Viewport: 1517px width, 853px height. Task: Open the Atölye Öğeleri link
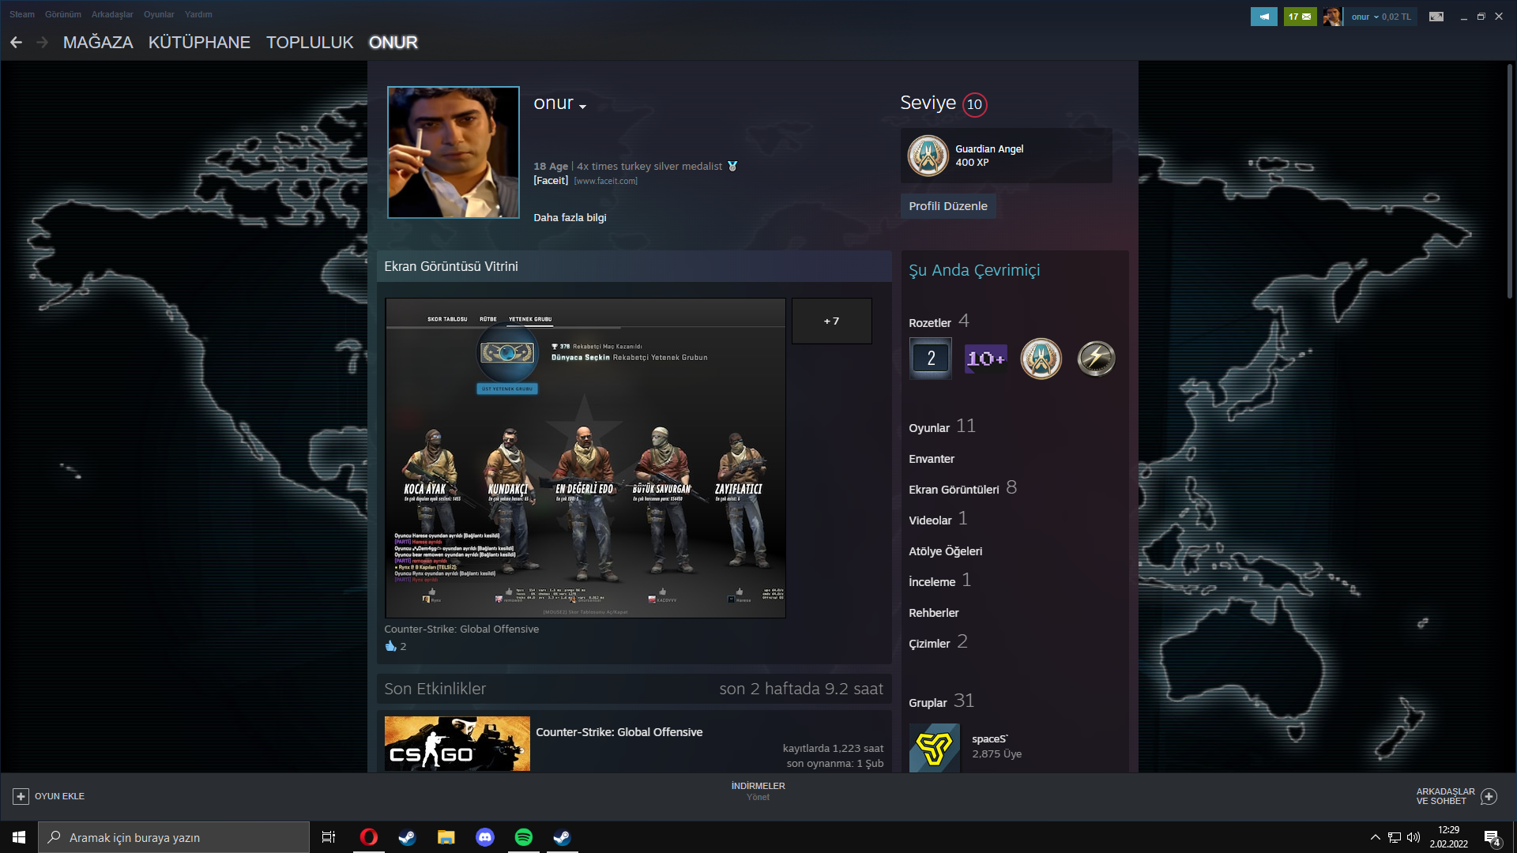tap(946, 551)
